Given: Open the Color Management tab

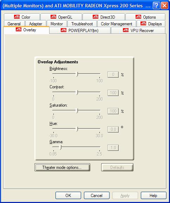Looking at the screenshot, I should [117, 24].
